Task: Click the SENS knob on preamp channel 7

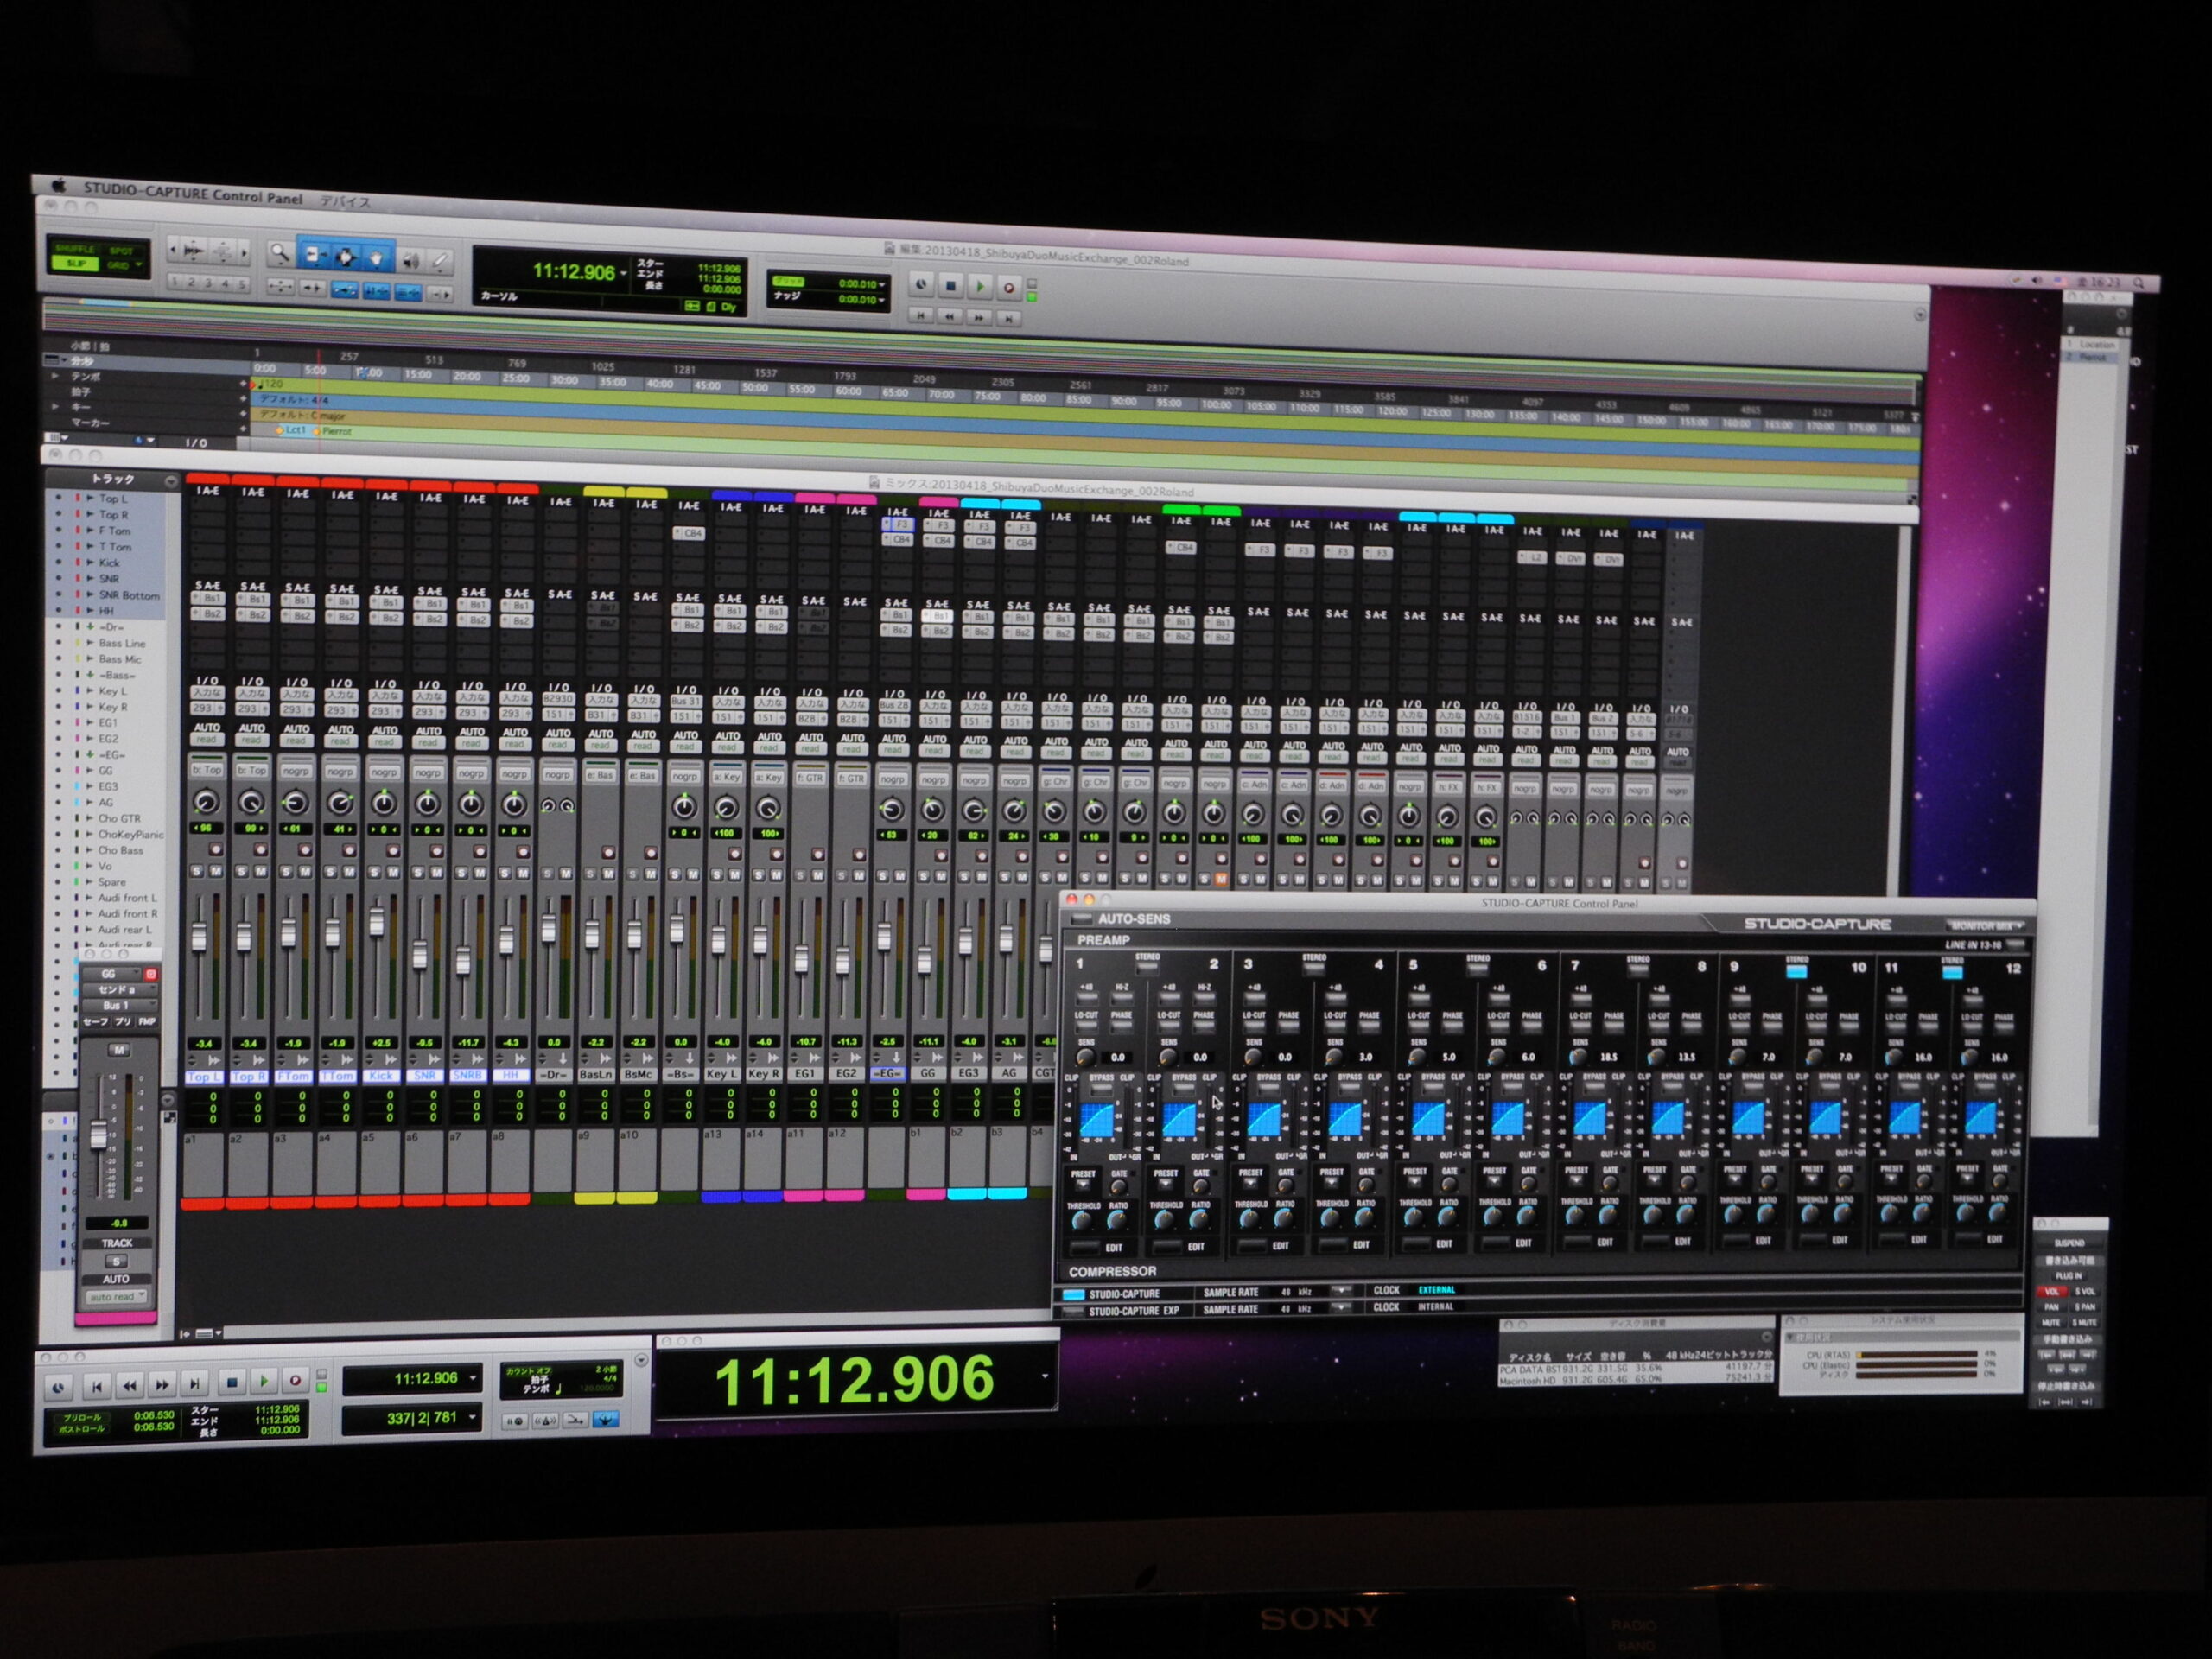Action: tap(1579, 1056)
